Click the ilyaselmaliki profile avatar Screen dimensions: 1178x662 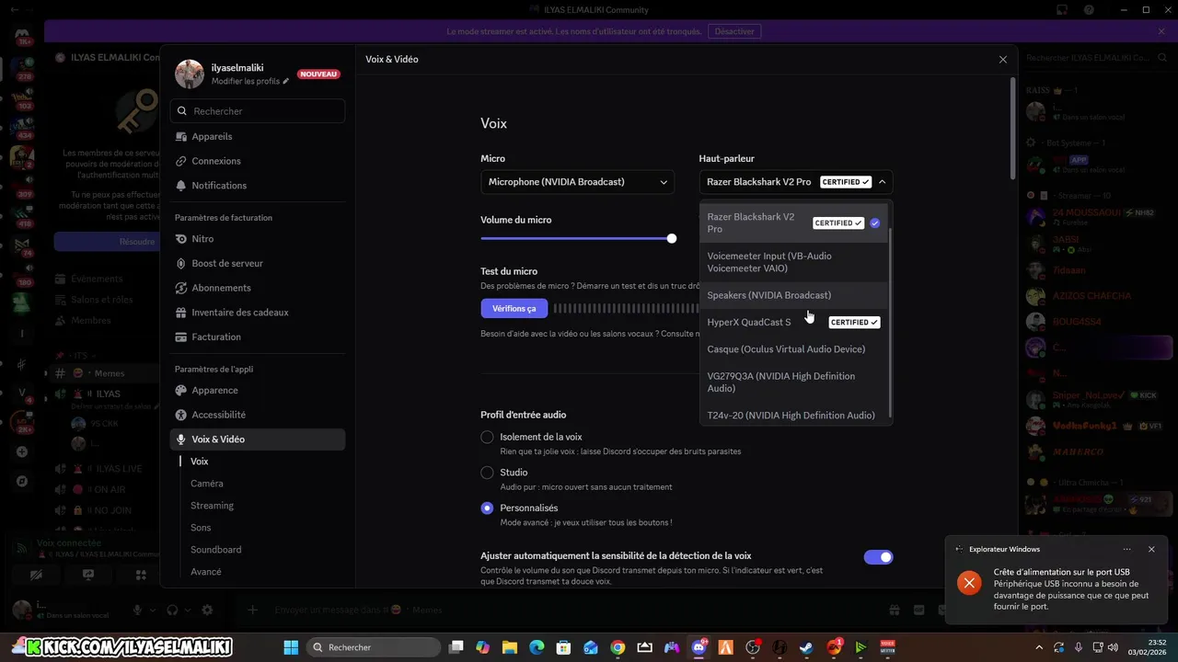(190, 74)
